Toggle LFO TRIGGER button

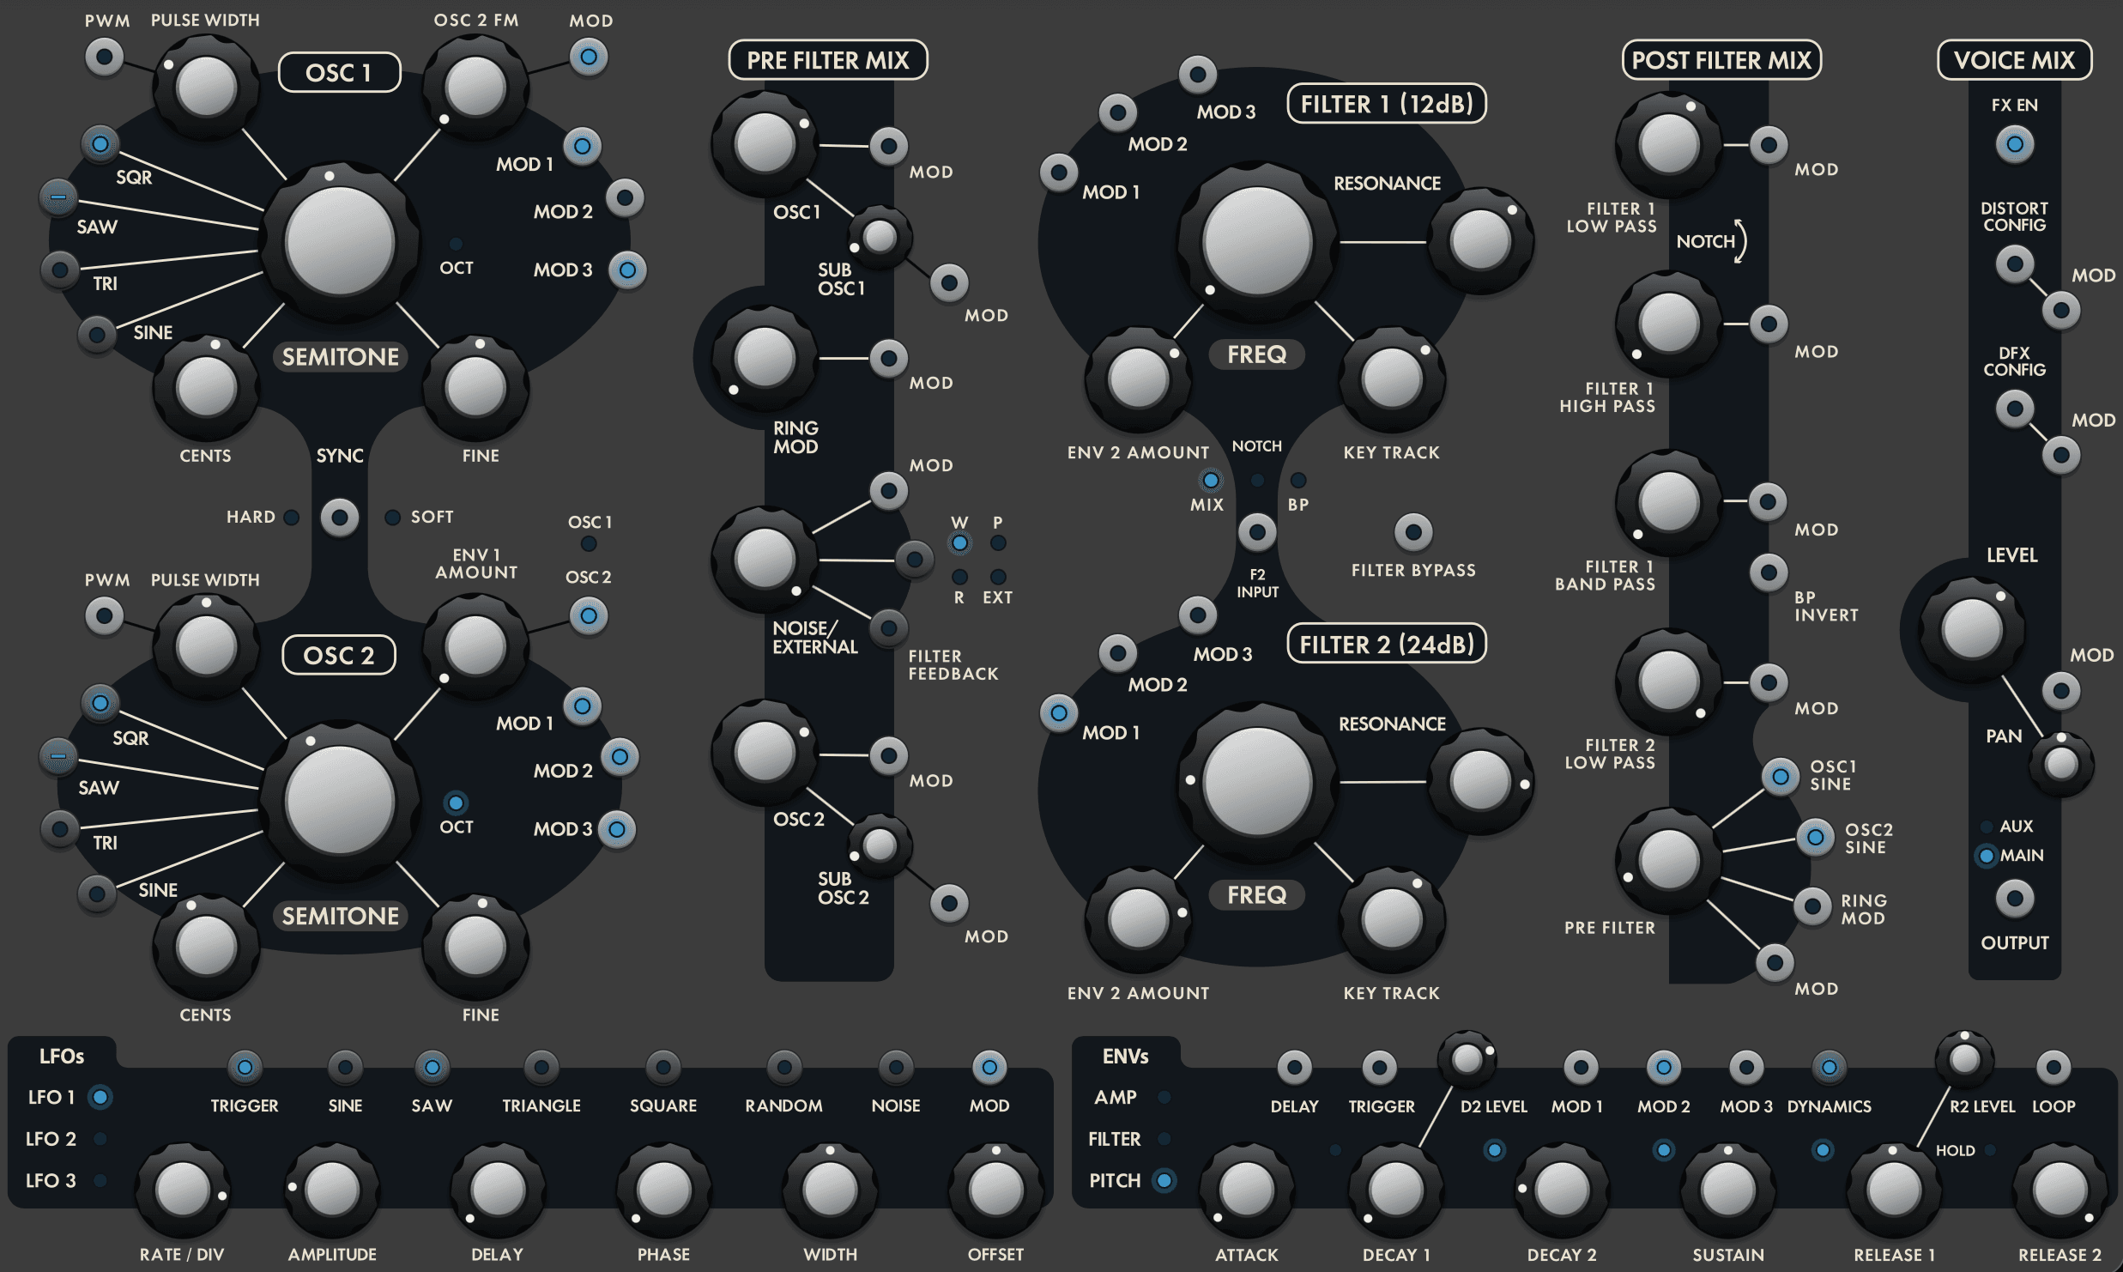pyautogui.click(x=245, y=1068)
